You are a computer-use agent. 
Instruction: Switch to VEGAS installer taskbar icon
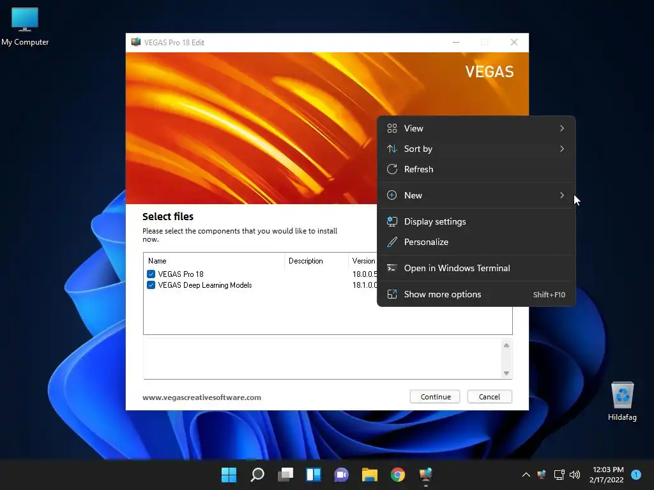[x=426, y=475]
